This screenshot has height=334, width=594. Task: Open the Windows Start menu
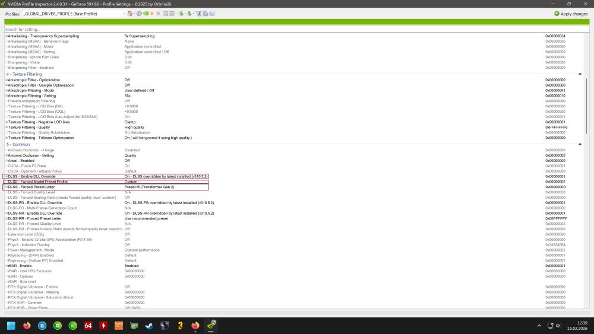coord(11,325)
